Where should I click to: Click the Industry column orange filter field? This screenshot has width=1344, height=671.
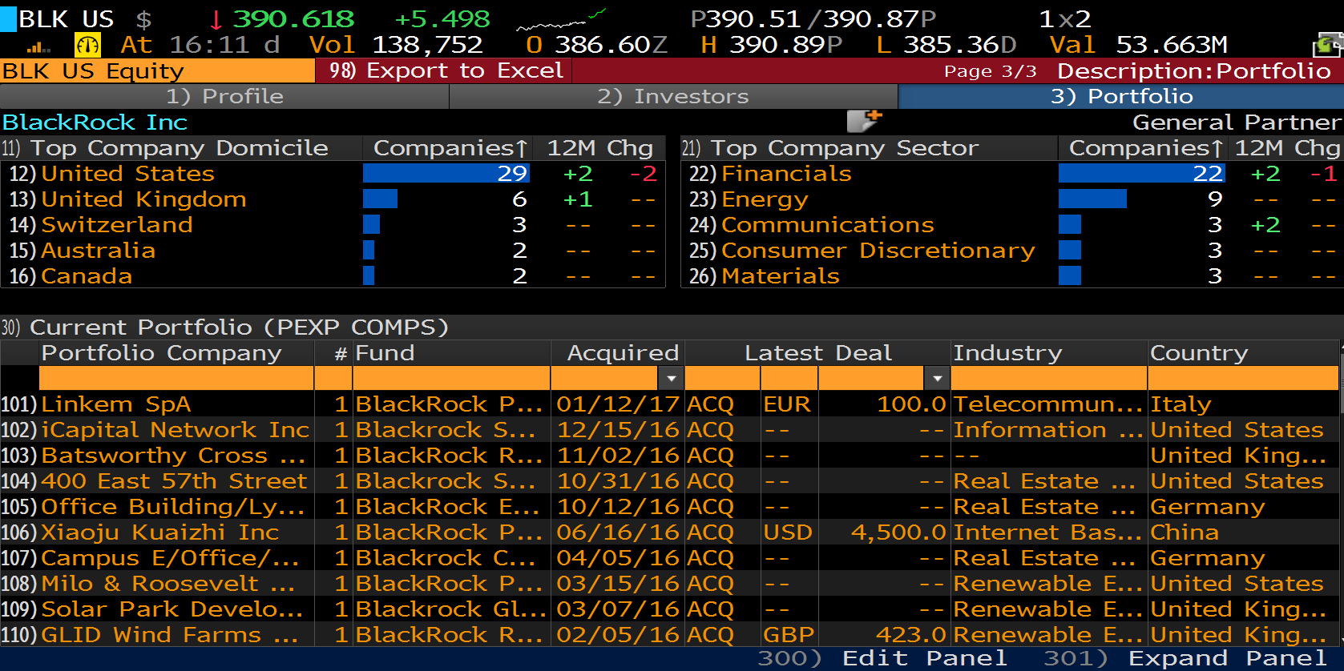tap(1047, 378)
